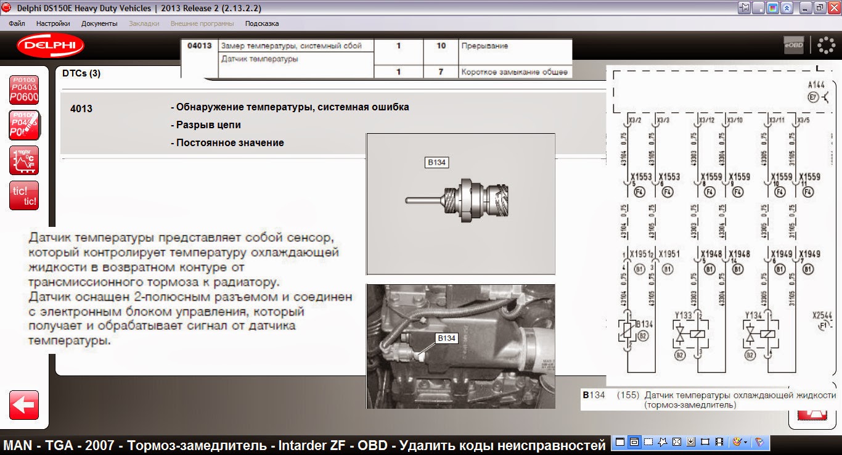Click the settings checkmark icon in capture toolbar
The height and width of the screenshot is (455, 842).
point(759,442)
